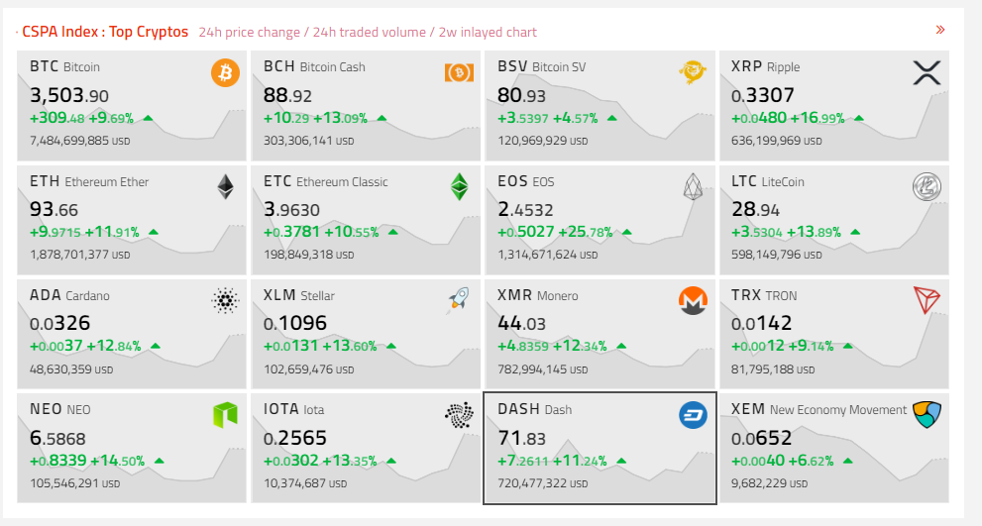Click Dash volume 720,477,322 USD
Image resolution: width=982 pixels, height=526 pixels.
[542, 483]
